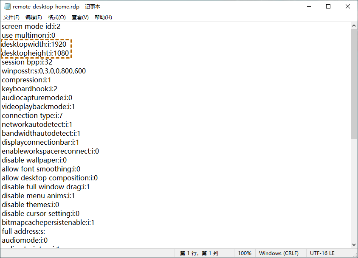Click the line 'bitmapcachepersistenable:i:1'
The width and height of the screenshot is (358, 258).
pos(48,222)
